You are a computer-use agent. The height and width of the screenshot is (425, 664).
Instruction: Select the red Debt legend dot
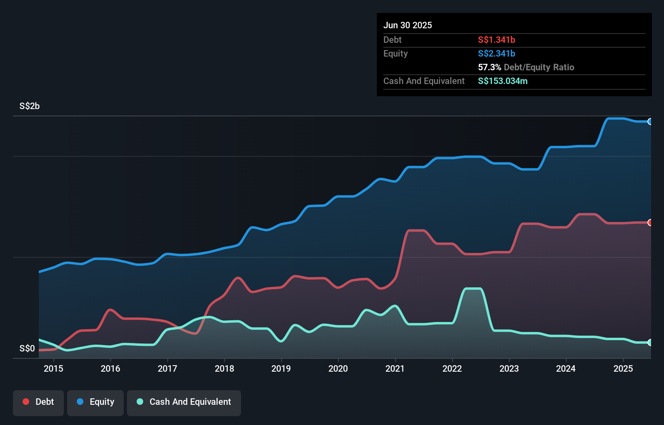(25, 402)
